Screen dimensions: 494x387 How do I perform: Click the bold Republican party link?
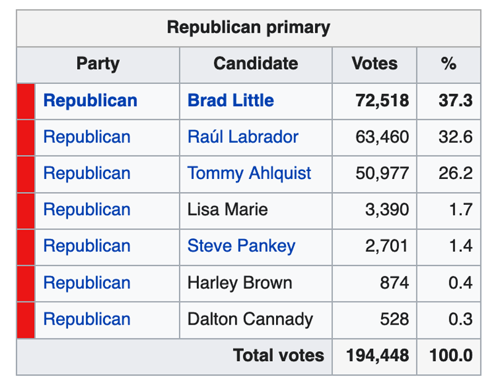point(90,101)
